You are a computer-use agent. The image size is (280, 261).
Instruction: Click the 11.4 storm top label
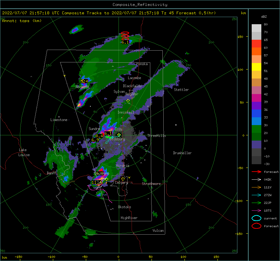(97, 182)
